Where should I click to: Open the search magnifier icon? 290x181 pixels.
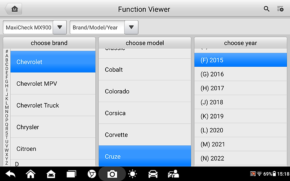click(x=266, y=9)
